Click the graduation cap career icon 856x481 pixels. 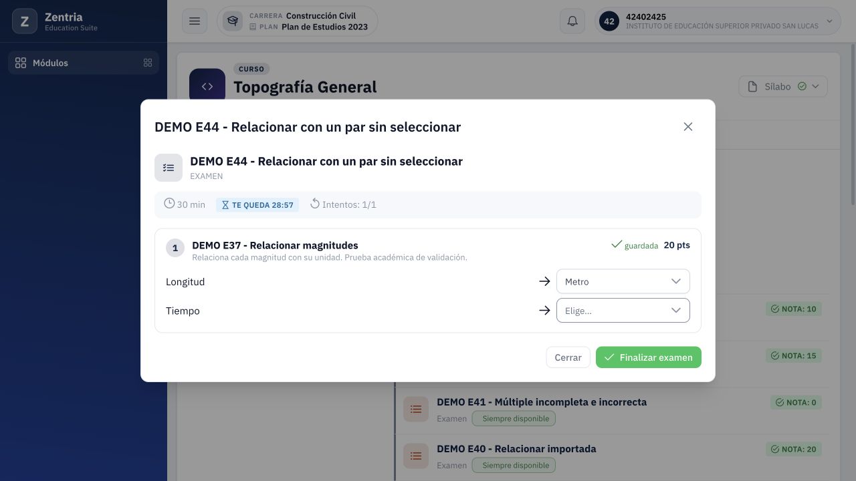coord(233,21)
